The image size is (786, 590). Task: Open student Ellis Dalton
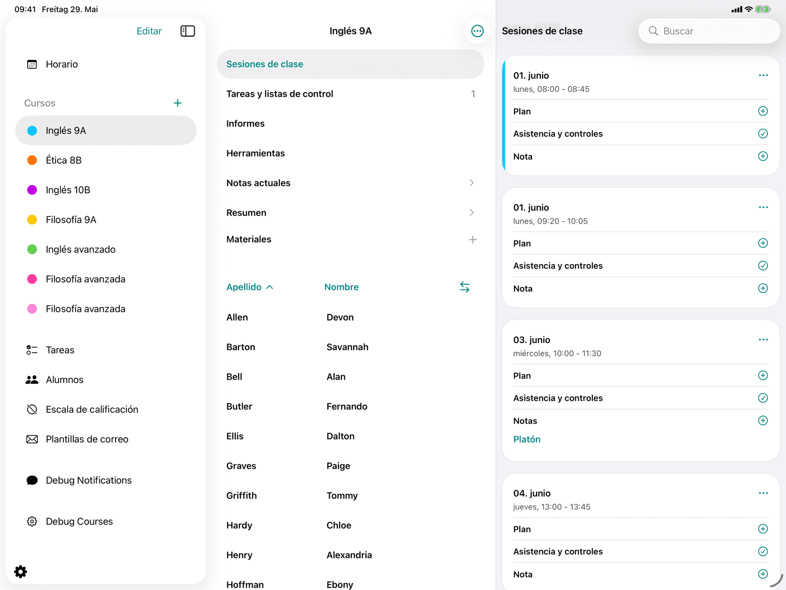coord(351,437)
